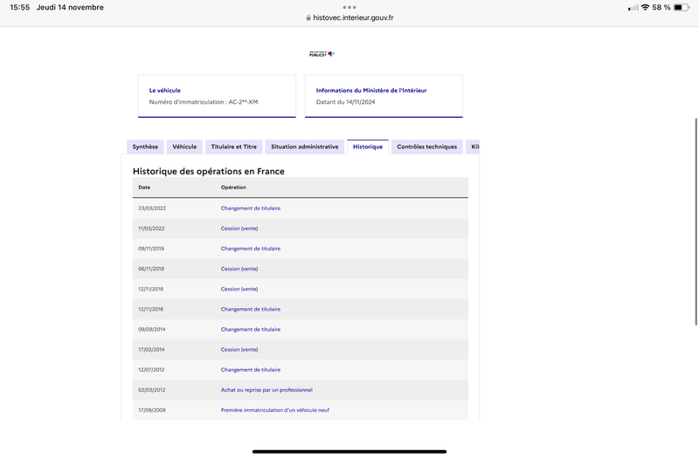Tap the lock icon in address bar

pyautogui.click(x=308, y=17)
